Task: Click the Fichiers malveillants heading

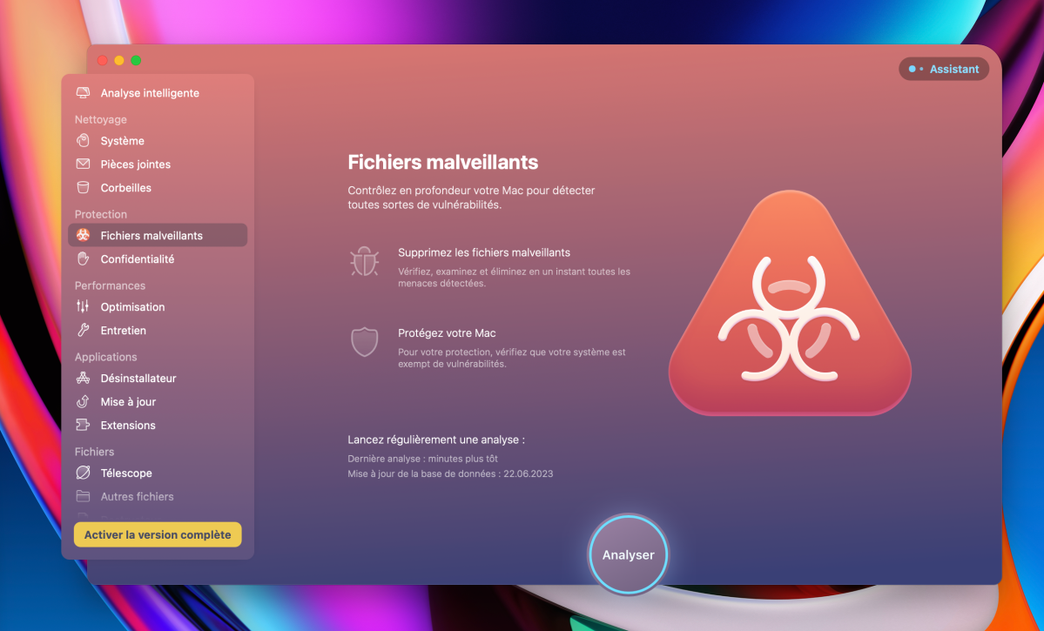Action: pyautogui.click(x=443, y=162)
